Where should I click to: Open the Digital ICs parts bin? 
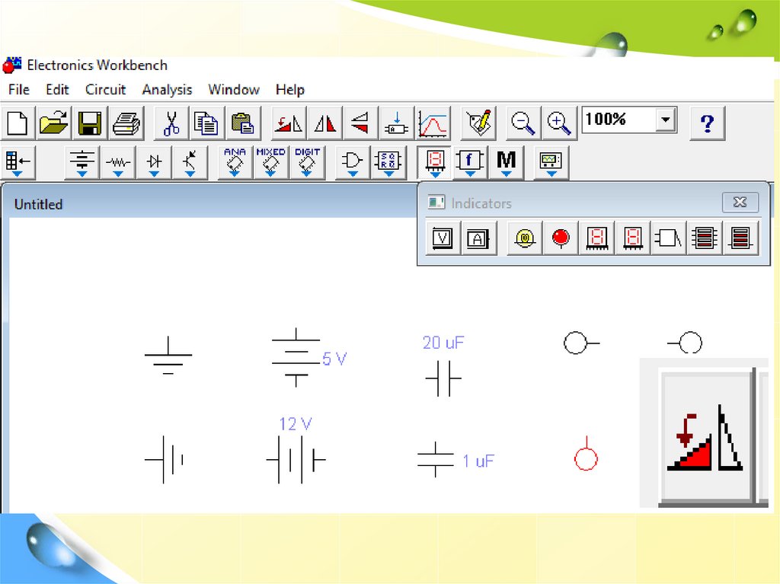pyautogui.click(x=307, y=162)
